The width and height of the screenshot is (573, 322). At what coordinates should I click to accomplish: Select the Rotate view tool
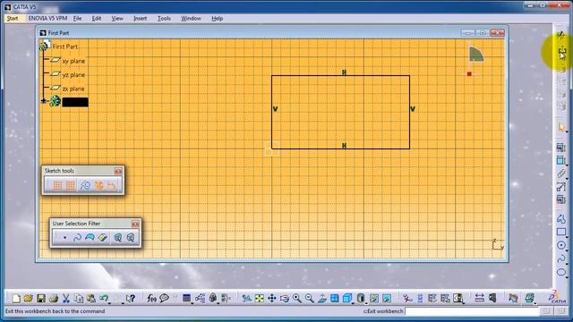(x=285, y=299)
